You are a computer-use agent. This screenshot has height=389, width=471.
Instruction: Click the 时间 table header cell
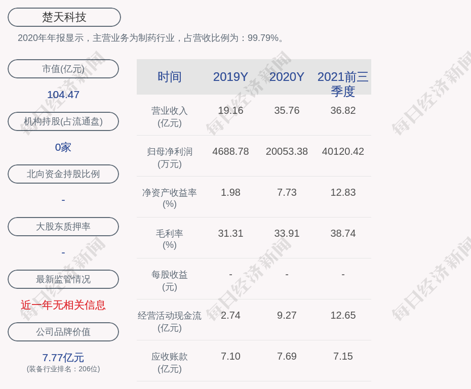click(x=170, y=77)
